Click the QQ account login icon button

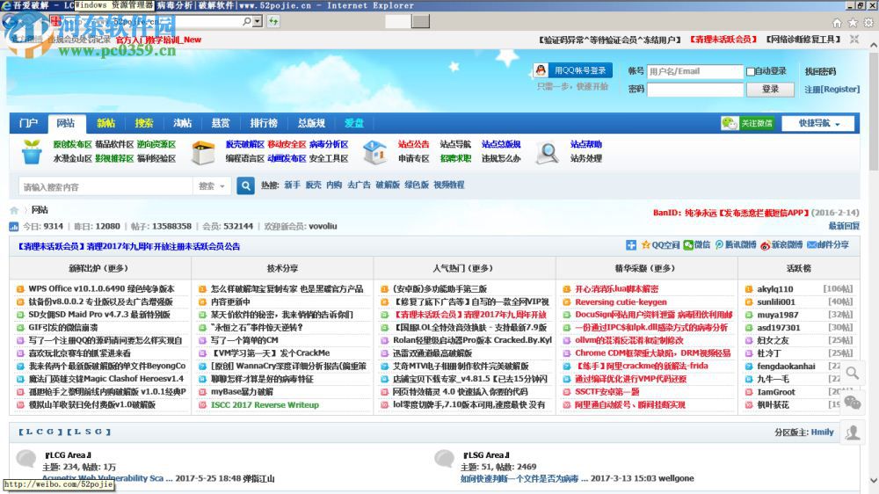pos(571,70)
